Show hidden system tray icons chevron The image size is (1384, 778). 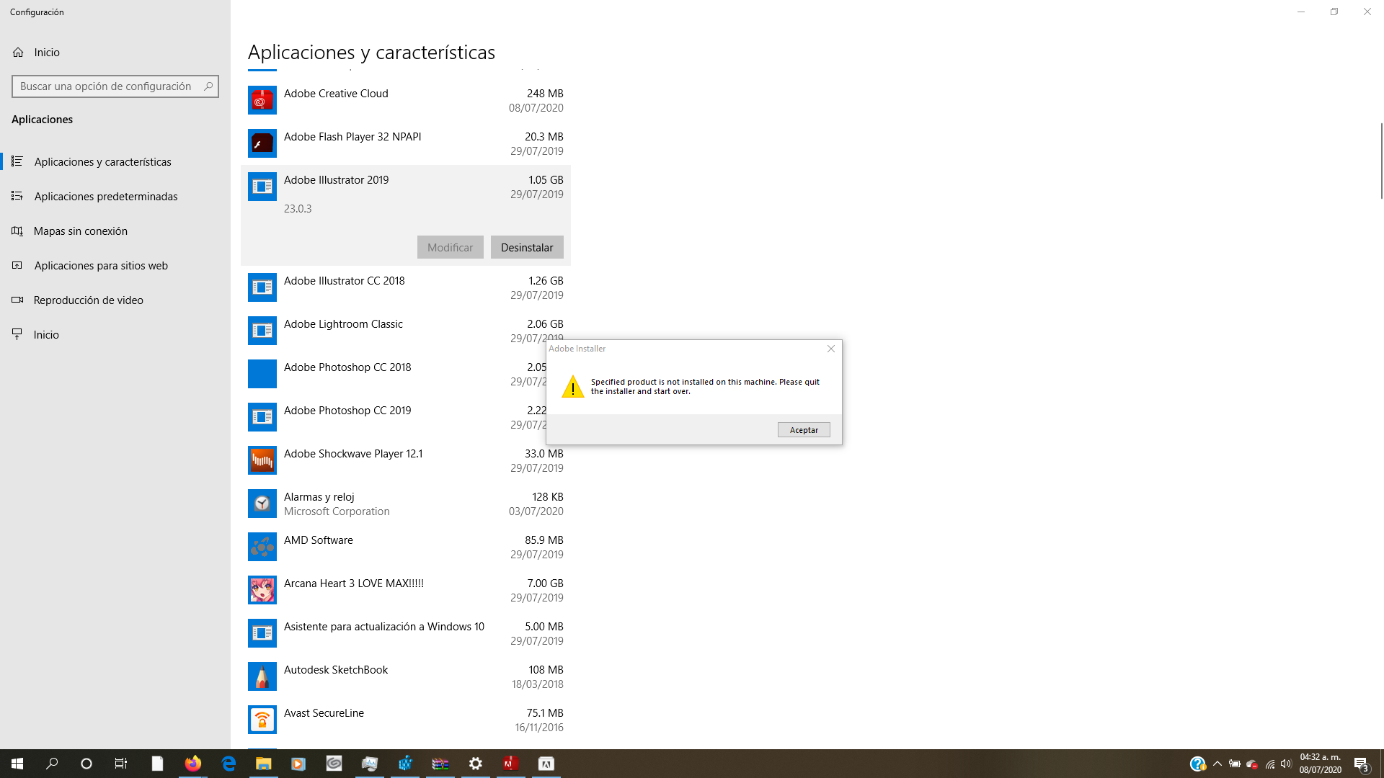pos(1217,764)
